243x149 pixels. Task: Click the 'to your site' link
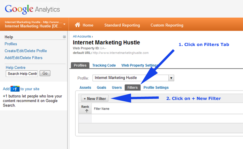pos(30,89)
